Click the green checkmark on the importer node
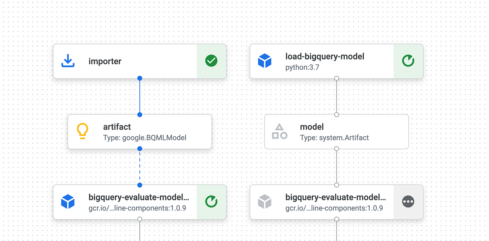 (x=211, y=61)
